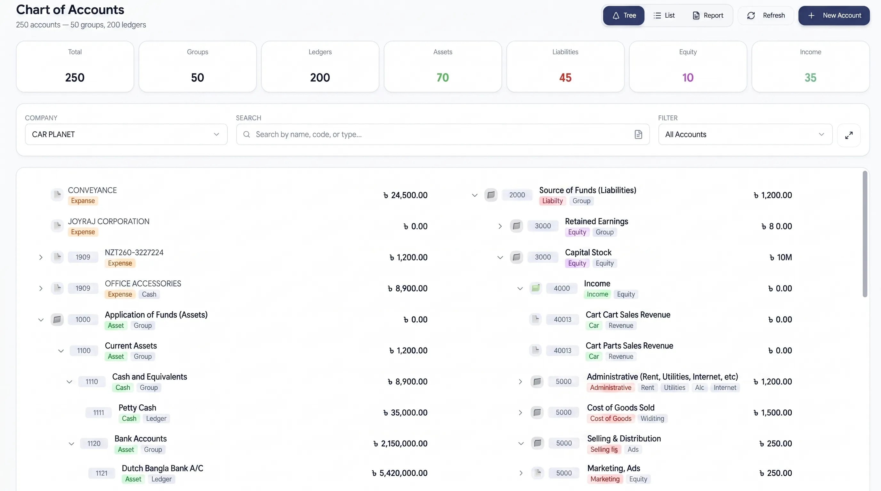
Task: Expand the Marketing, Ads row
Action: pos(521,473)
